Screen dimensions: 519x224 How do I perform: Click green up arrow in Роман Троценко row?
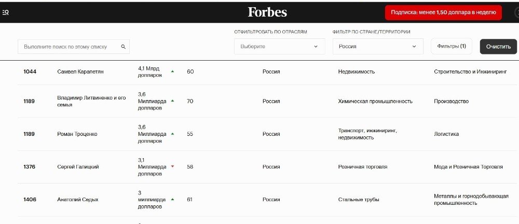pyautogui.click(x=172, y=134)
